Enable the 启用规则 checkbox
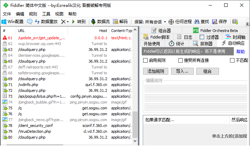This screenshot has height=151, width=250. [x=145, y=60]
